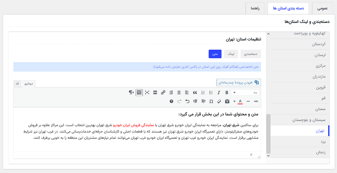Insert a bulleted list
337x173 pixels.
(211, 93)
